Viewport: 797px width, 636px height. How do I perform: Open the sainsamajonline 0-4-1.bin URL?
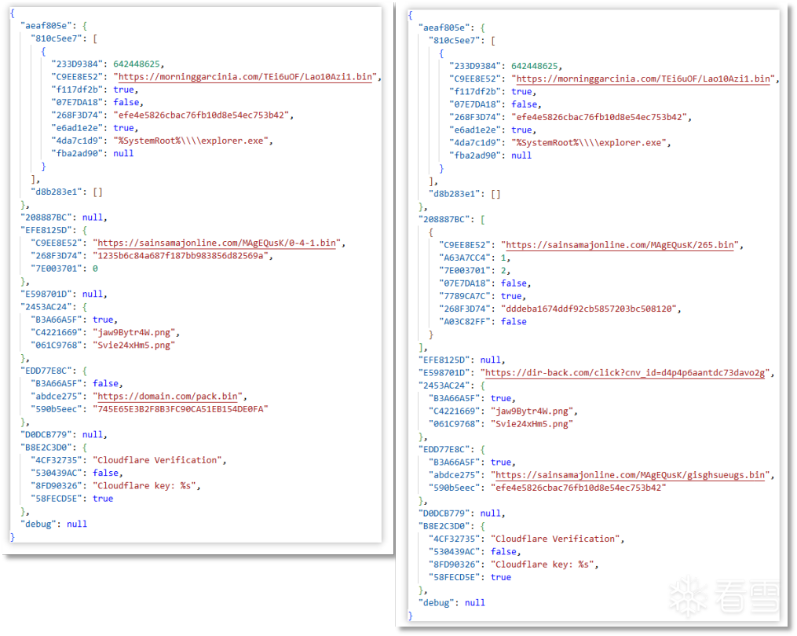click(217, 243)
